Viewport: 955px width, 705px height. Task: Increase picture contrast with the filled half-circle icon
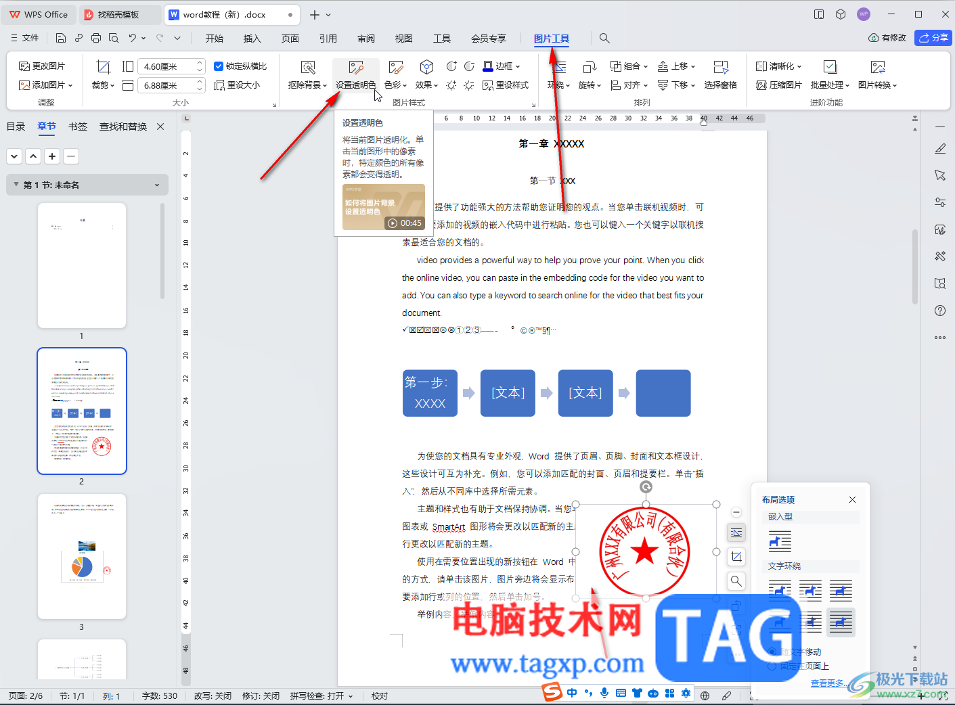[x=451, y=66]
